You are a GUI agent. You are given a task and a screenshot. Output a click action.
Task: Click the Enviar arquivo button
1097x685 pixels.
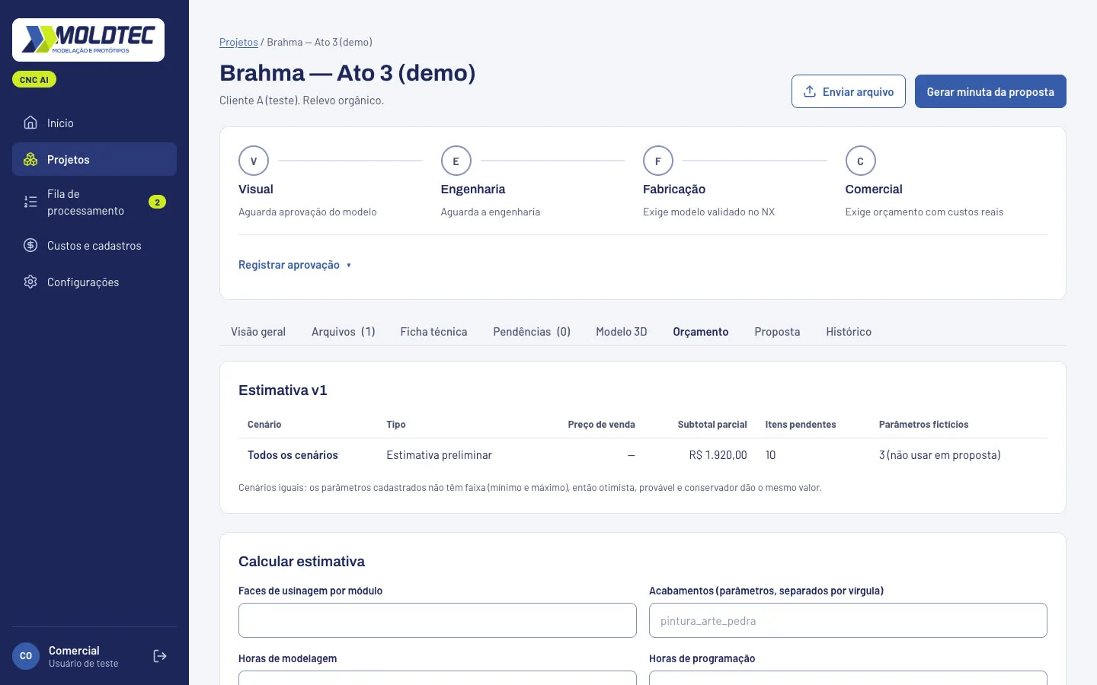click(x=849, y=91)
